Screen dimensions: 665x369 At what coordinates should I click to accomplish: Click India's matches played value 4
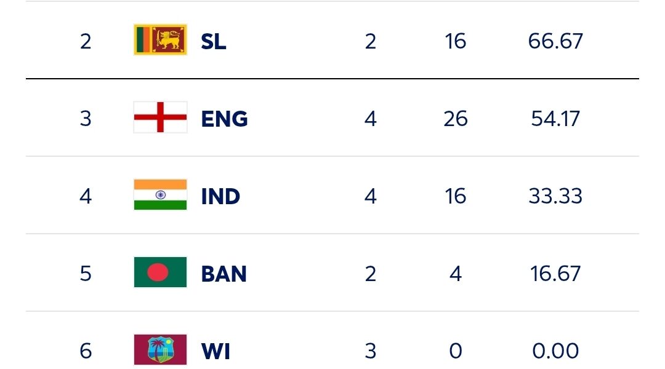coord(371,197)
